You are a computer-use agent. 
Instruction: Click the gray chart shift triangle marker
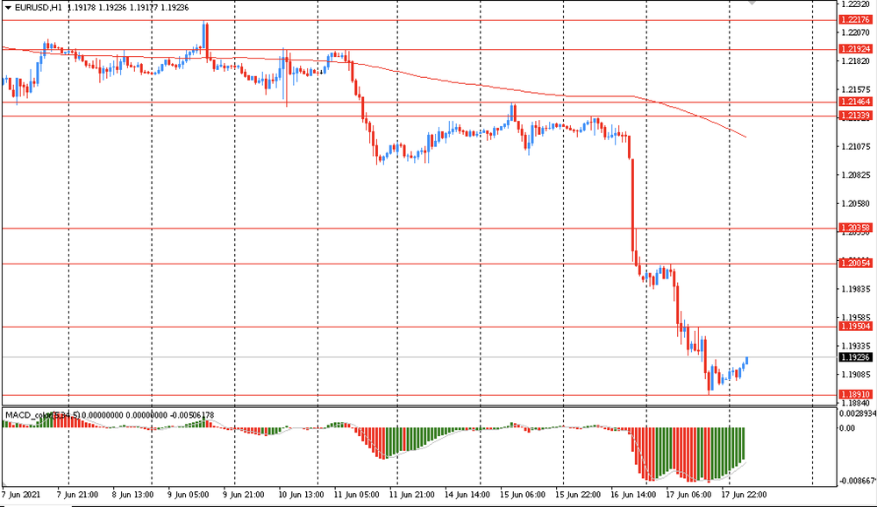point(752,3)
